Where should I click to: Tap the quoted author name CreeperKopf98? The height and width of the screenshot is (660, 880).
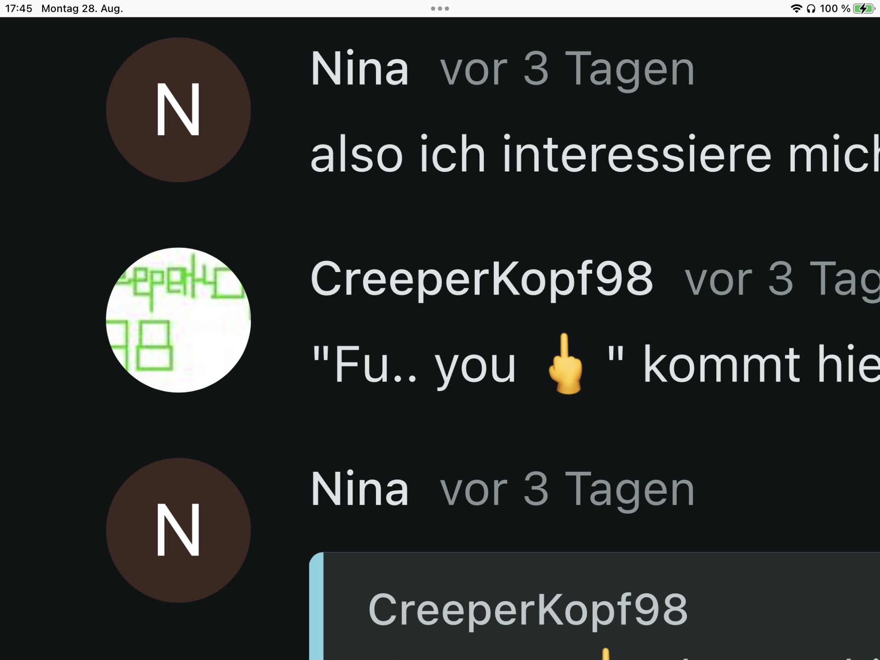[x=528, y=610]
